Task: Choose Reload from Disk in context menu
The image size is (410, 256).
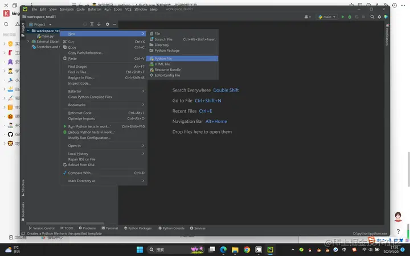Action: pyautogui.click(x=104, y=165)
